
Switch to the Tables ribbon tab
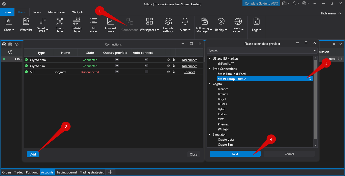pyautogui.click(x=37, y=12)
